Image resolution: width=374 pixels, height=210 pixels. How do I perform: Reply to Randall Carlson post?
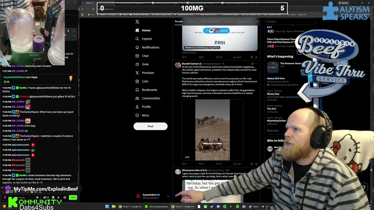[x=183, y=164]
